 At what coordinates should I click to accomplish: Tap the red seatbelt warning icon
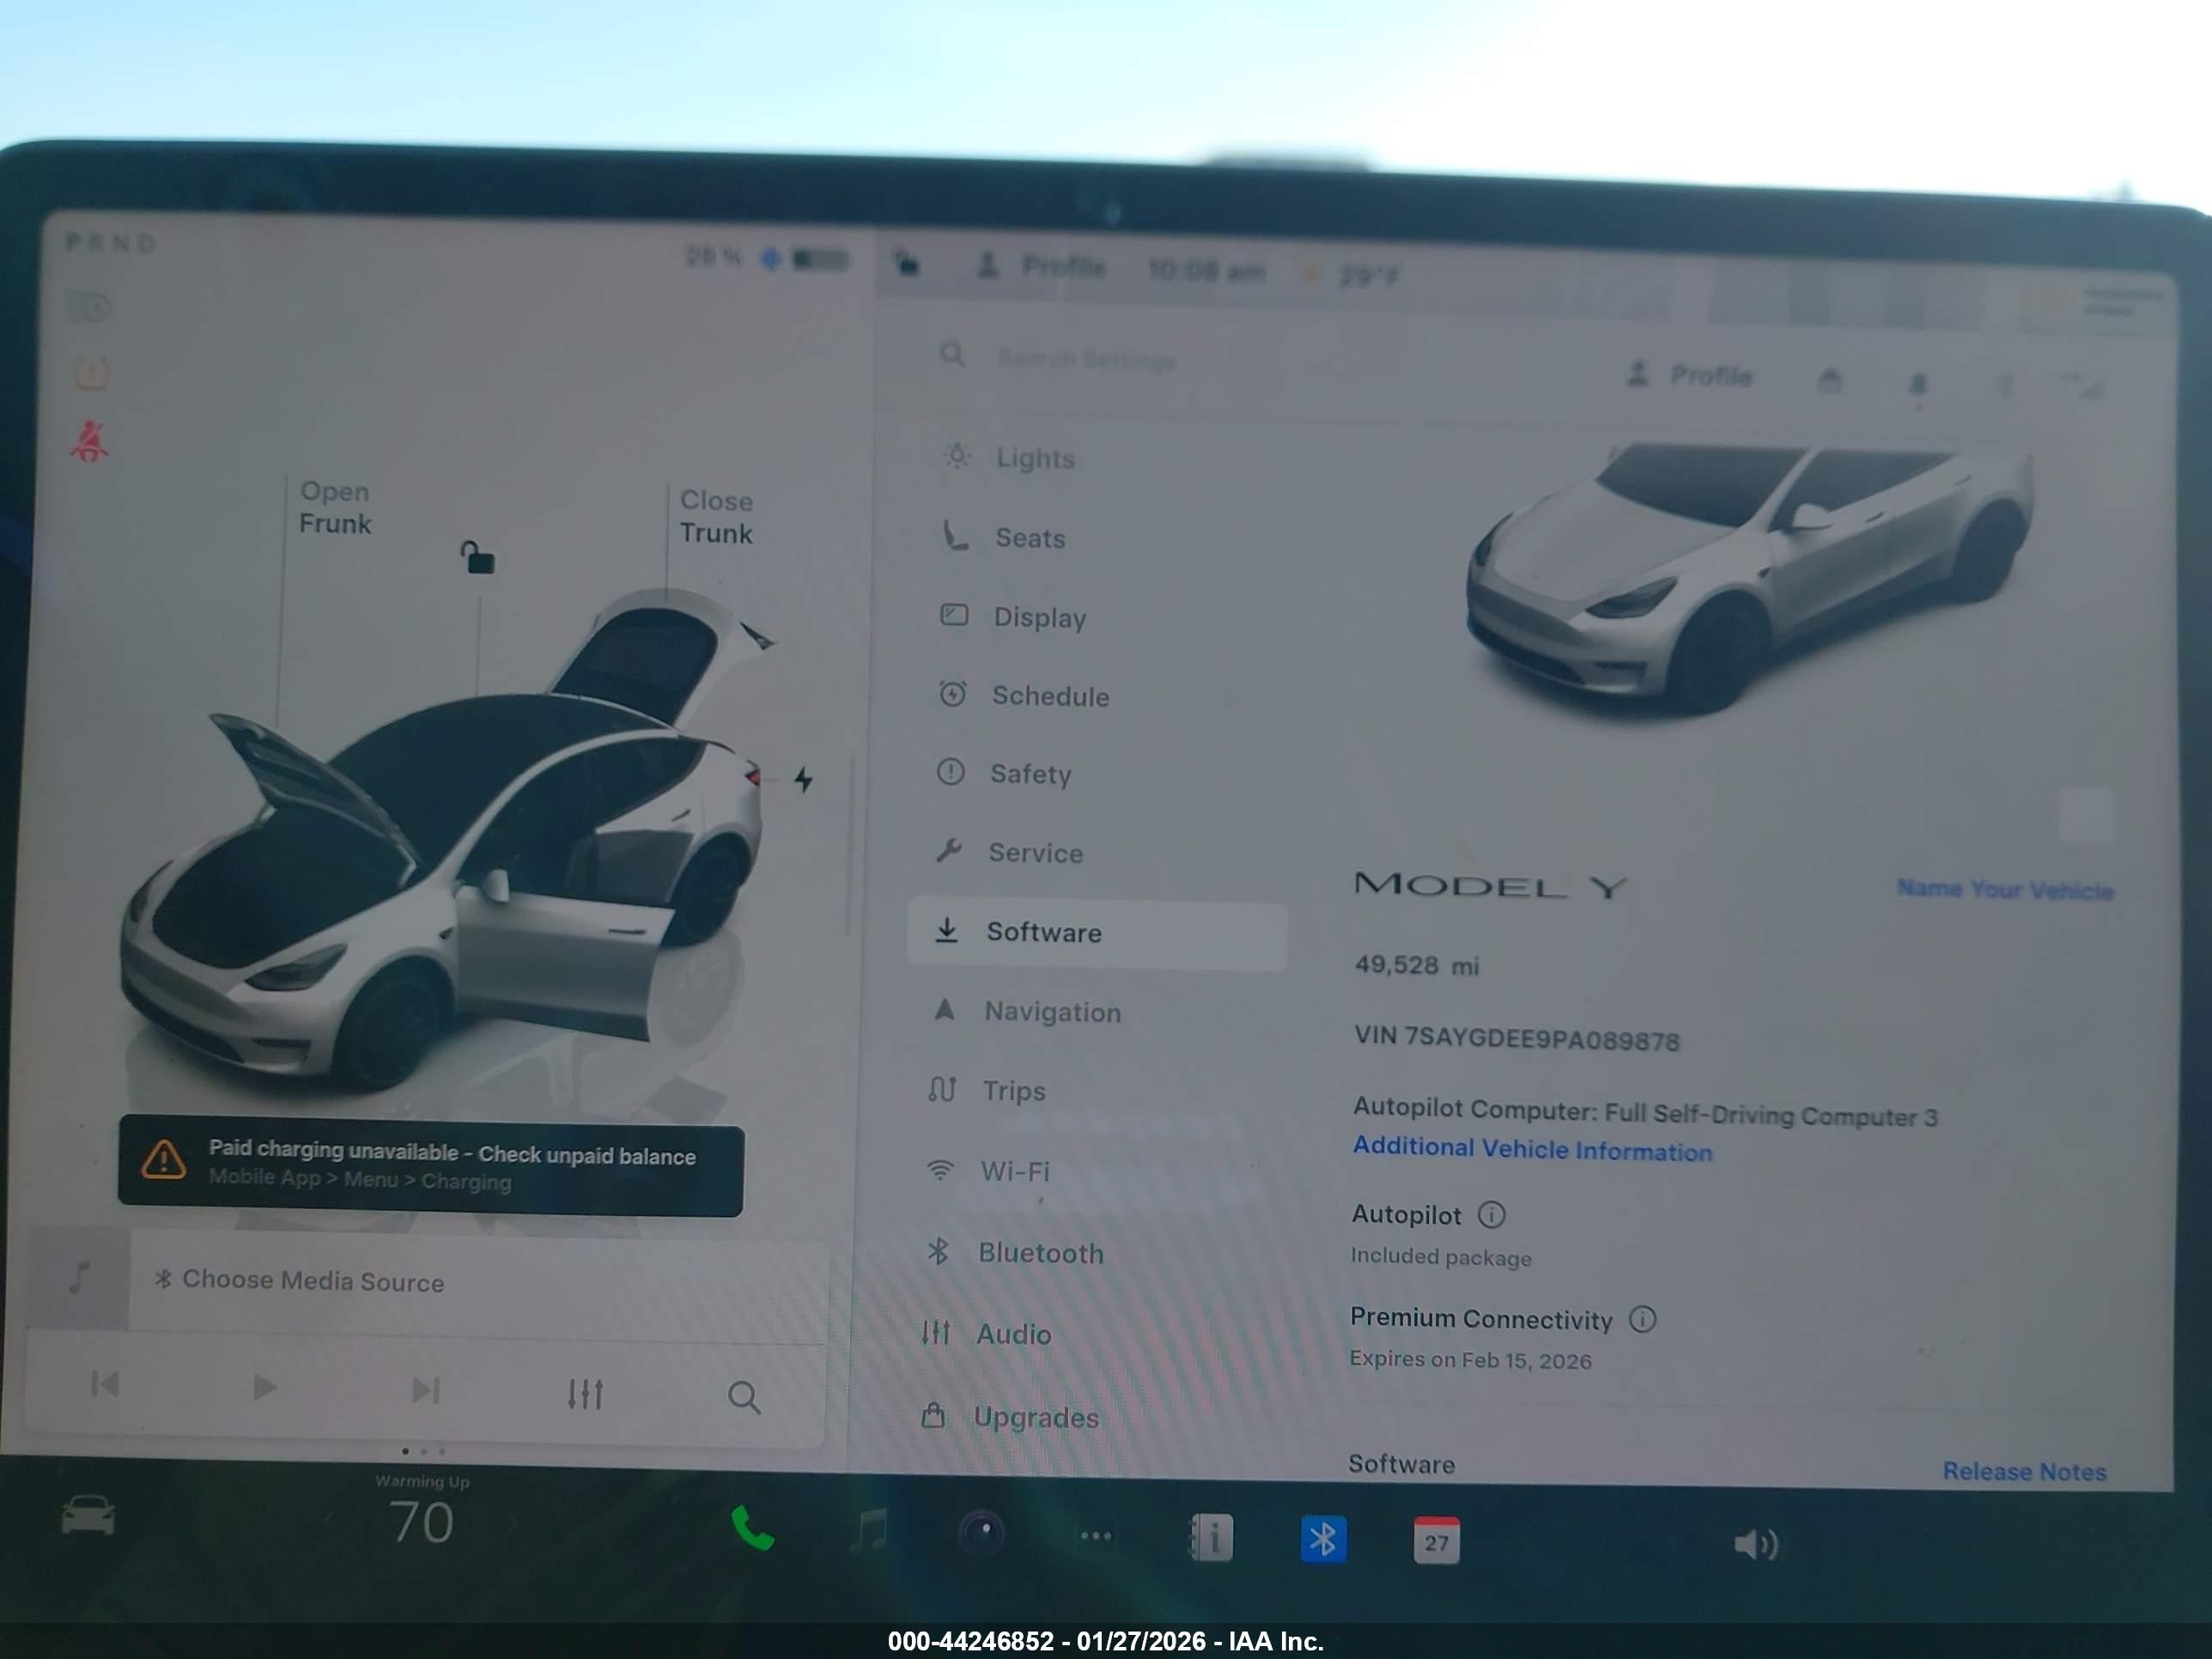point(89,441)
